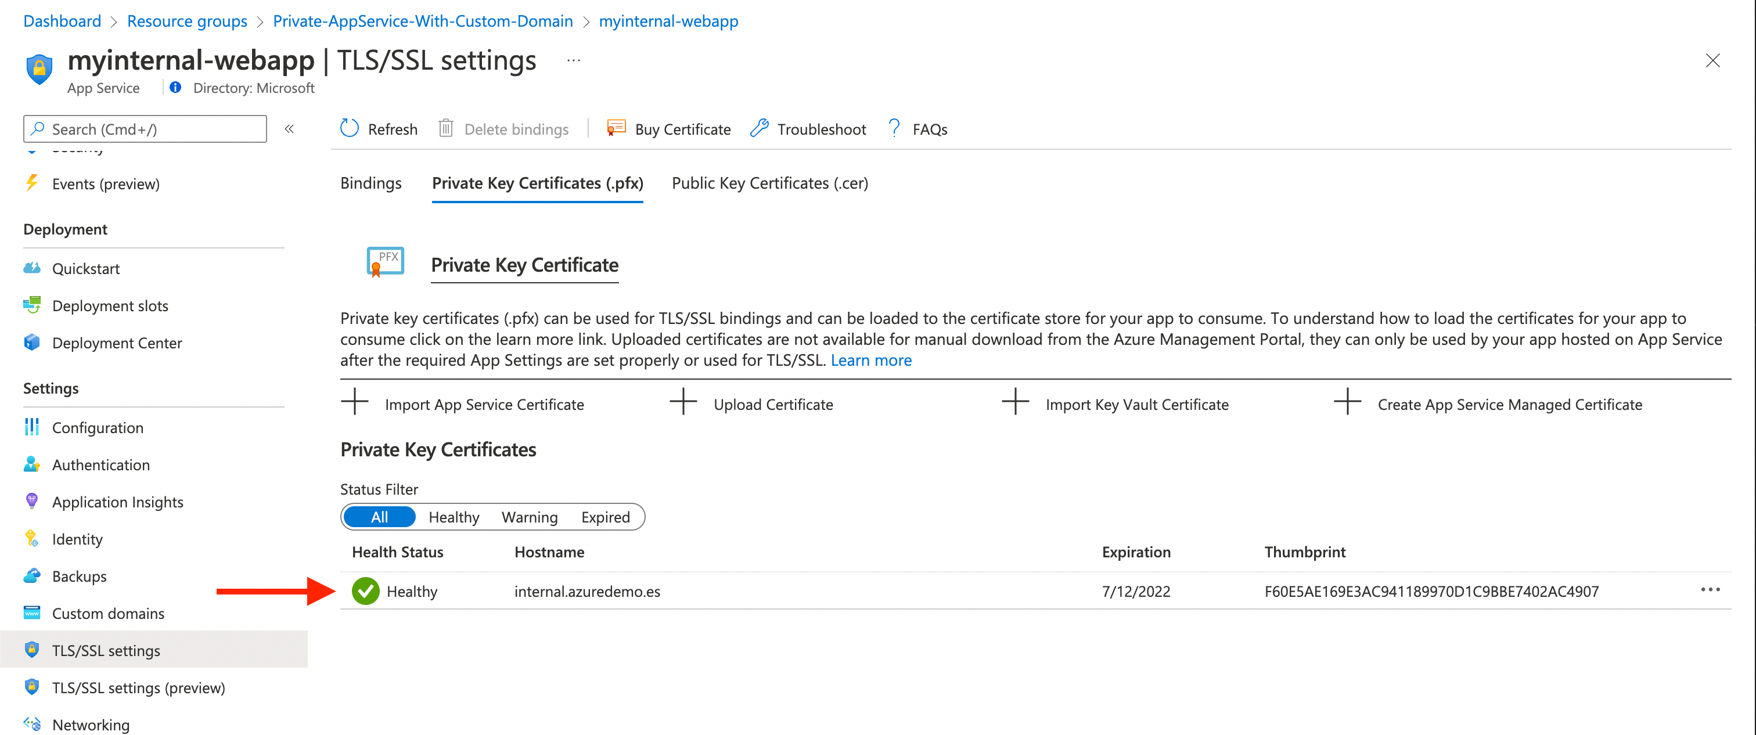Click the FAQs question mark icon
This screenshot has width=1756, height=735.
[894, 128]
